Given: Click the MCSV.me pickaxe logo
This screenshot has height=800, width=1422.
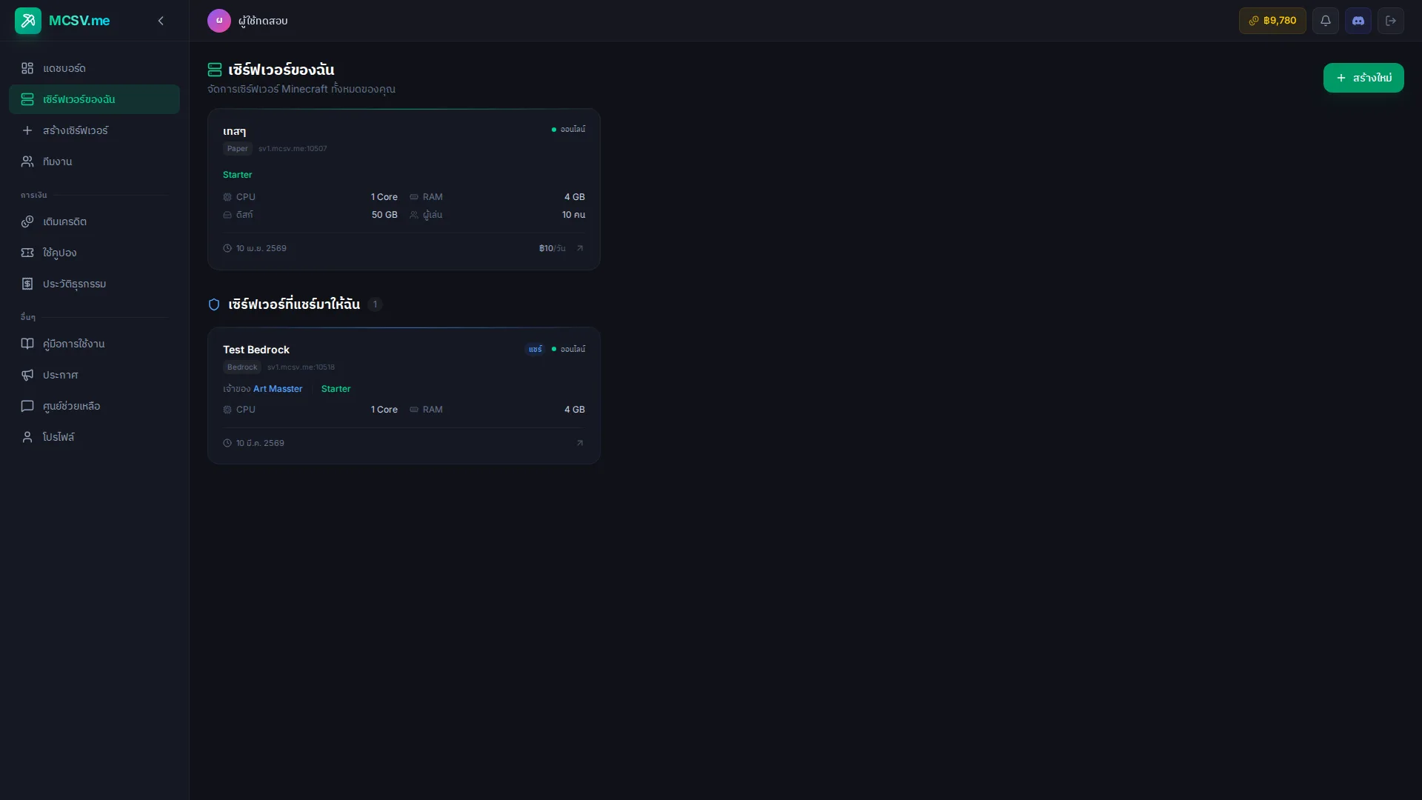Looking at the screenshot, I should pos(27,21).
